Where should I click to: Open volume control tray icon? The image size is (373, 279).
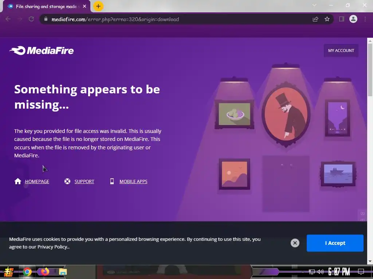coord(321,272)
